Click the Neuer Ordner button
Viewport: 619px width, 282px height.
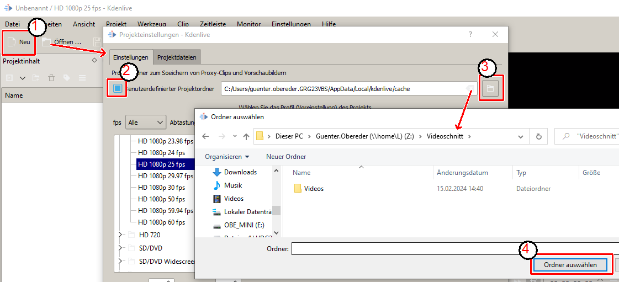pyautogui.click(x=285, y=156)
